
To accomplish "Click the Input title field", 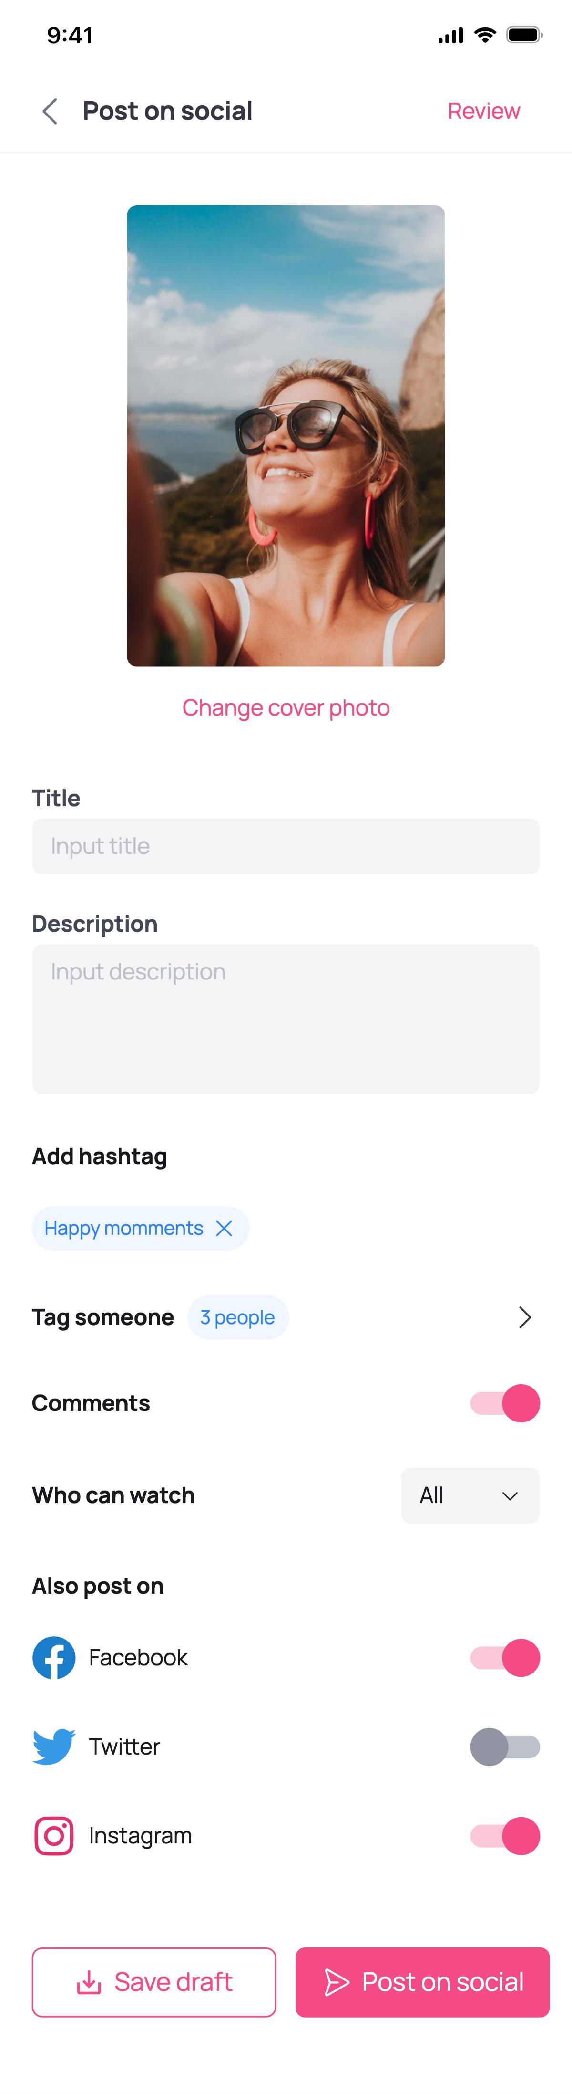I will point(286,846).
